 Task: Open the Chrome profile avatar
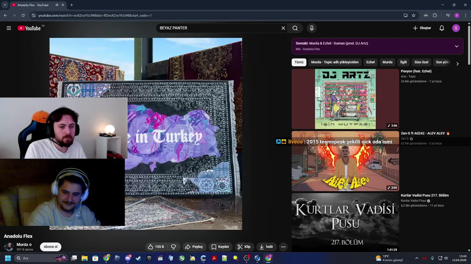457,15
